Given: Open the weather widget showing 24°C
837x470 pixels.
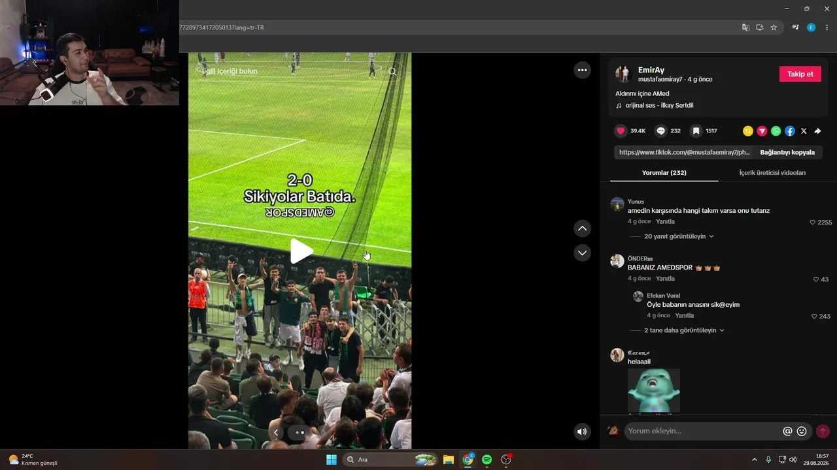Looking at the screenshot, I should click(x=33, y=460).
